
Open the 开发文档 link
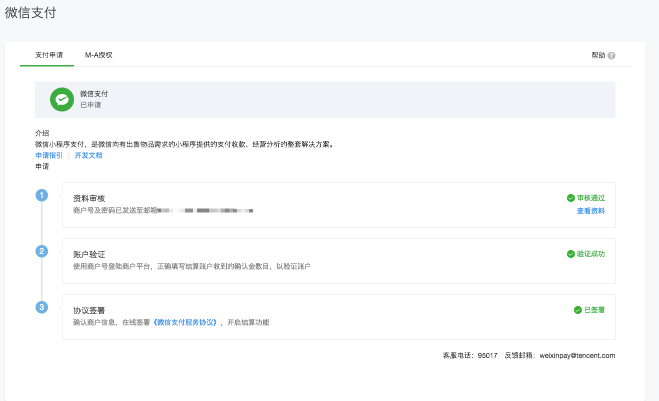point(89,155)
